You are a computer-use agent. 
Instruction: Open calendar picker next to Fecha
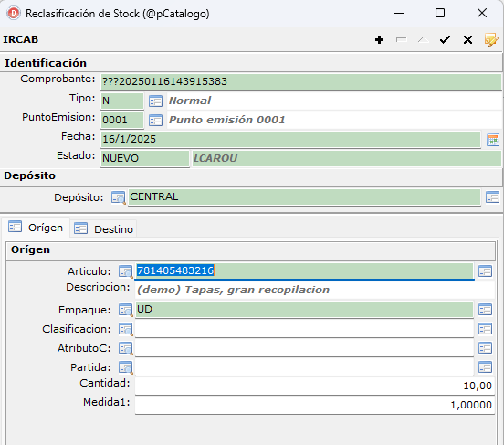[x=493, y=140]
